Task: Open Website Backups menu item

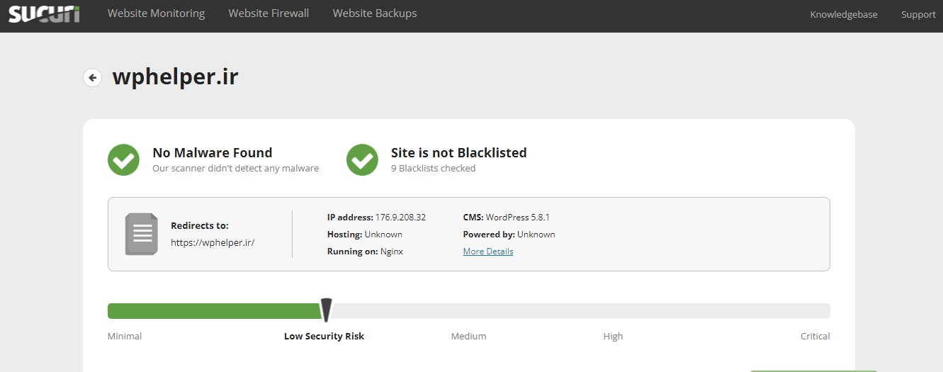Action: click(375, 13)
